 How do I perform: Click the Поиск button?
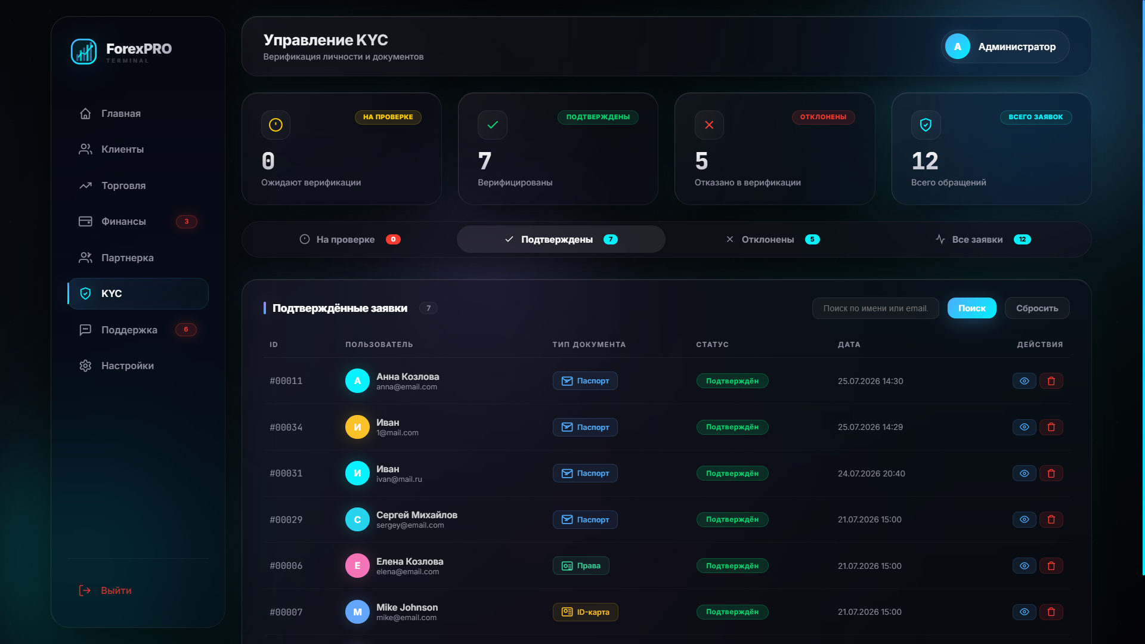pyautogui.click(x=971, y=308)
